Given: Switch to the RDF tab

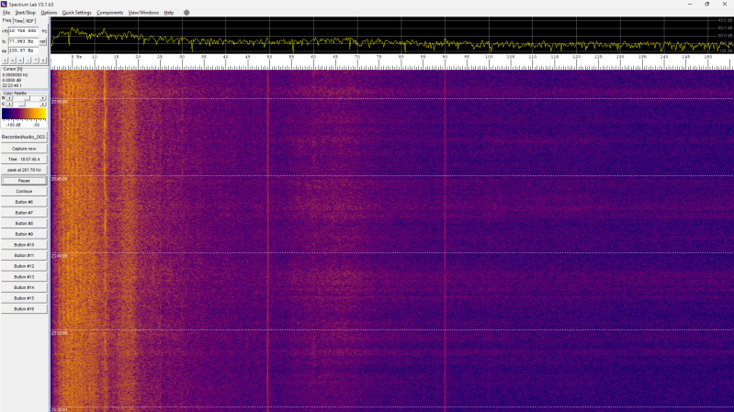Looking at the screenshot, I should click(30, 21).
